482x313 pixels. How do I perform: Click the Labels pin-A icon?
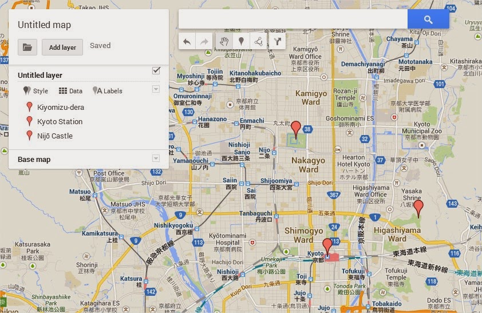point(97,90)
